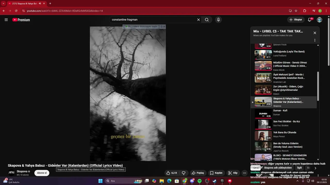Play 'Yok Bana Bu Cihanda' from mix

tap(284, 136)
